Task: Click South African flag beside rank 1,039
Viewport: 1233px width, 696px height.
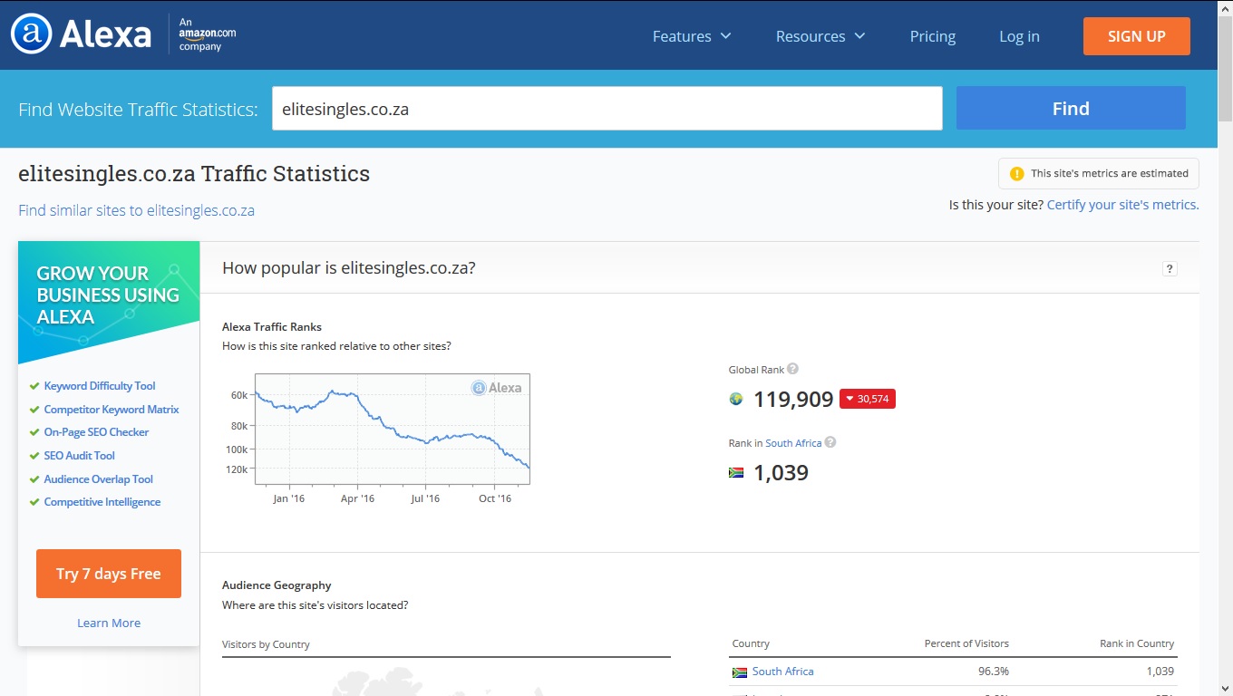Action: point(736,472)
